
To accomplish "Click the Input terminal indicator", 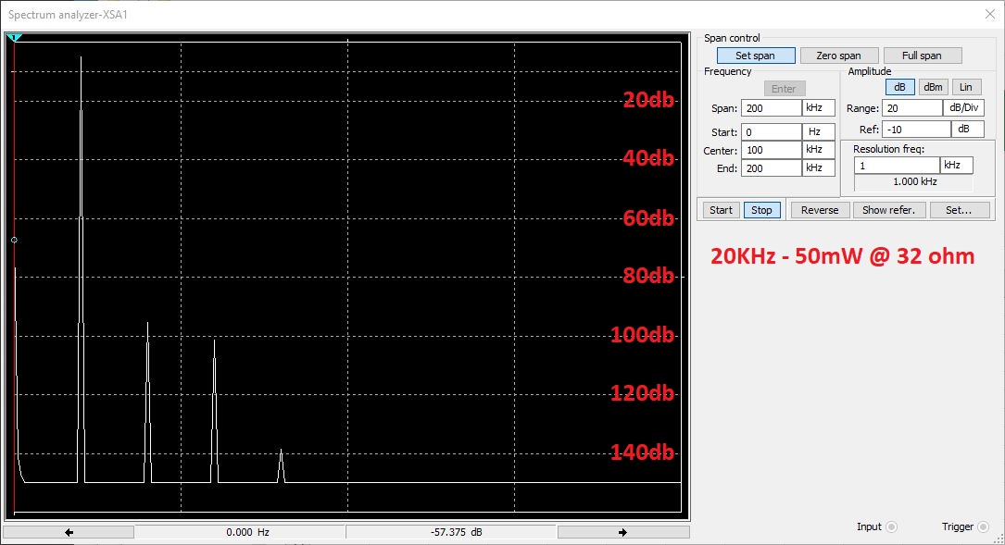I will [892, 526].
